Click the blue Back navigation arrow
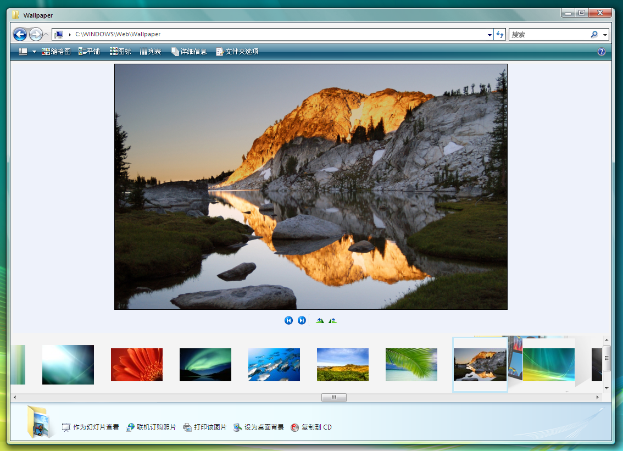The width and height of the screenshot is (623, 451). (20, 35)
